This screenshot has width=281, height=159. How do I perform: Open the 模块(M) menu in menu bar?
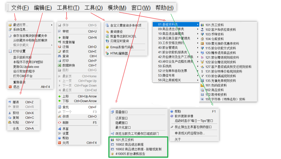(117, 8)
